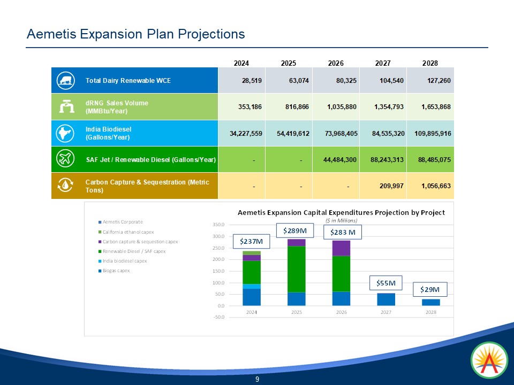Viewport: 514px width, 385px height.
Task: Click the slide title Aemetis Expansion Plan Projections
Action: [x=136, y=34]
